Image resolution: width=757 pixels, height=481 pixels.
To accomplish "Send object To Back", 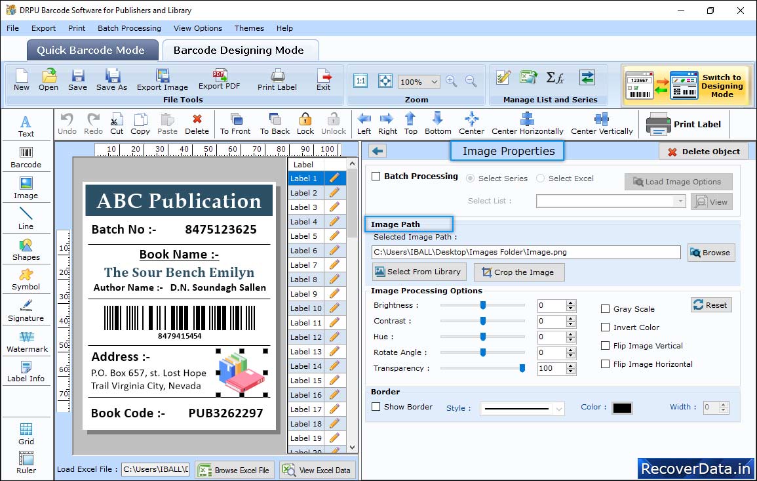I will click(275, 124).
